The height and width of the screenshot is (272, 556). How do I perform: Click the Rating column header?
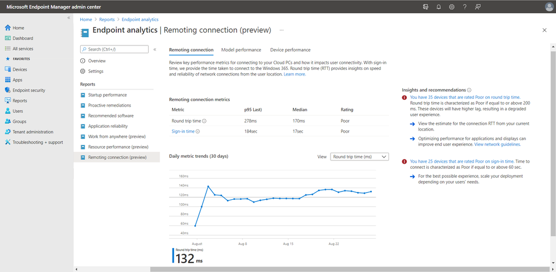(x=347, y=110)
